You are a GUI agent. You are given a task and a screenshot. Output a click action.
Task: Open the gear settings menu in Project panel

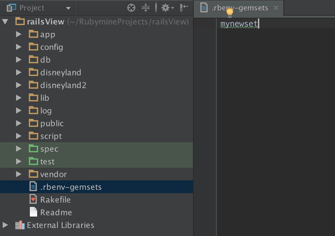(167, 8)
